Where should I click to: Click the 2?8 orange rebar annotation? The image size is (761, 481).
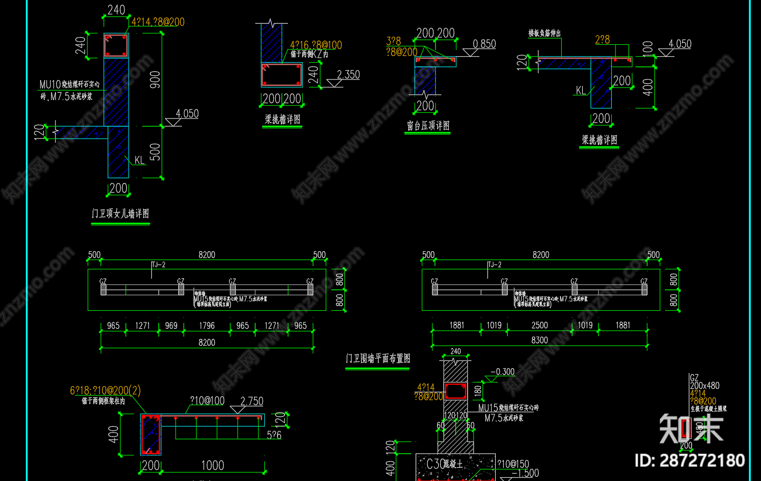[x=602, y=40]
